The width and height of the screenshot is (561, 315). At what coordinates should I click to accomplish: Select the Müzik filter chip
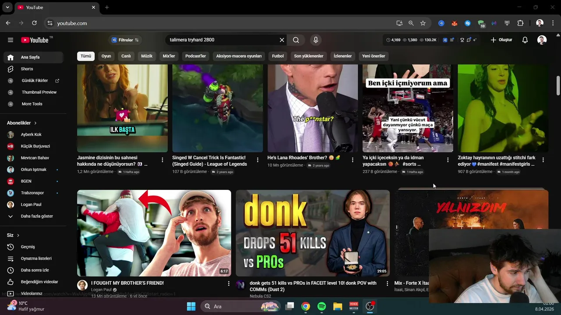click(x=147, y=56)
